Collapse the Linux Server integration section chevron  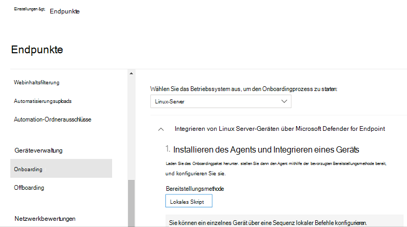161,129
